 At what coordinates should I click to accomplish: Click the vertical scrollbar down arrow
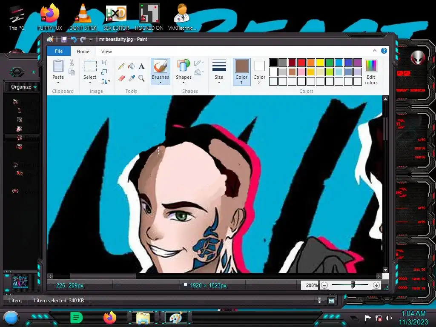coord(385,270)
